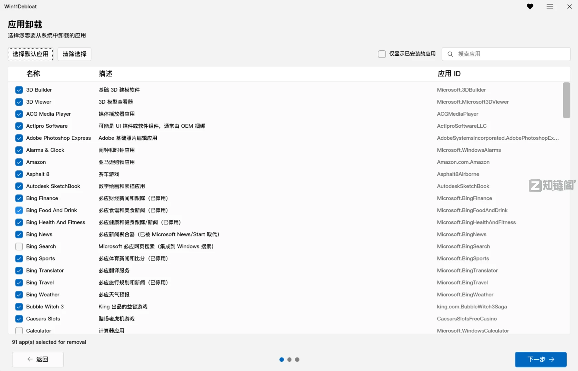Click the 选择默认应用 button
This screenshot has width=578, height=371.
[x=30, y=54]
